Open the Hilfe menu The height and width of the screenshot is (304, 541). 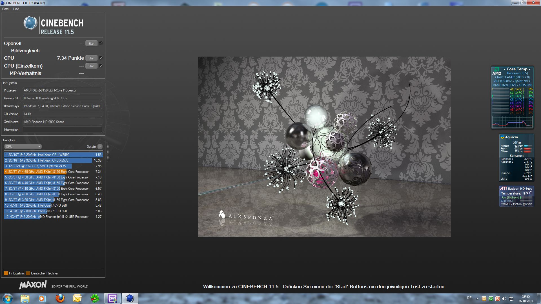tap(16, 9)
